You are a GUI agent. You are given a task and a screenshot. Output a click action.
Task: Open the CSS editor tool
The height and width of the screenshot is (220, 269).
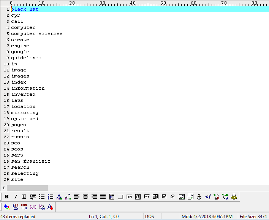(16, 207)
